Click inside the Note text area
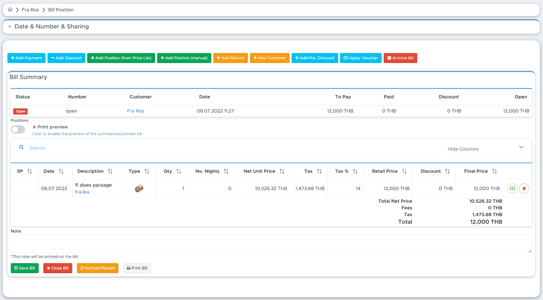This screenshot has height=300, width=543. (x=271, y=244)
